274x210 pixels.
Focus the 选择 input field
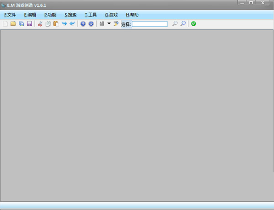tap(150, 24)
